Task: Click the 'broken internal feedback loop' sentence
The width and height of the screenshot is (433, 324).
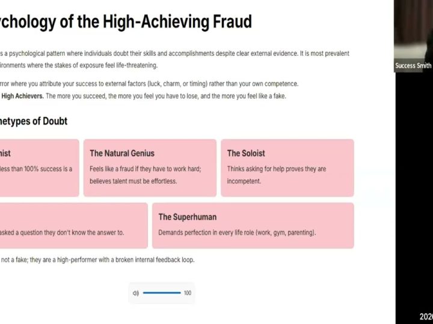Action: point(97,260)
